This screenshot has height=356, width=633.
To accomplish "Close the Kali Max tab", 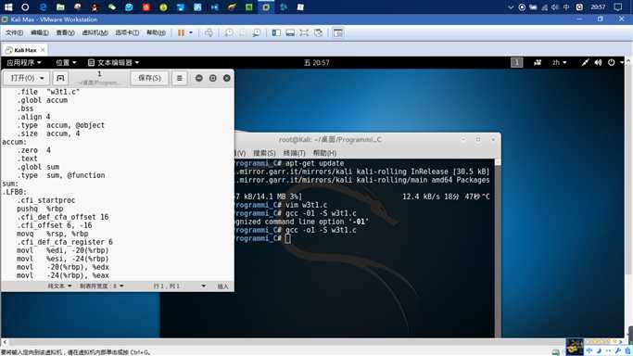I will [43, 50].
